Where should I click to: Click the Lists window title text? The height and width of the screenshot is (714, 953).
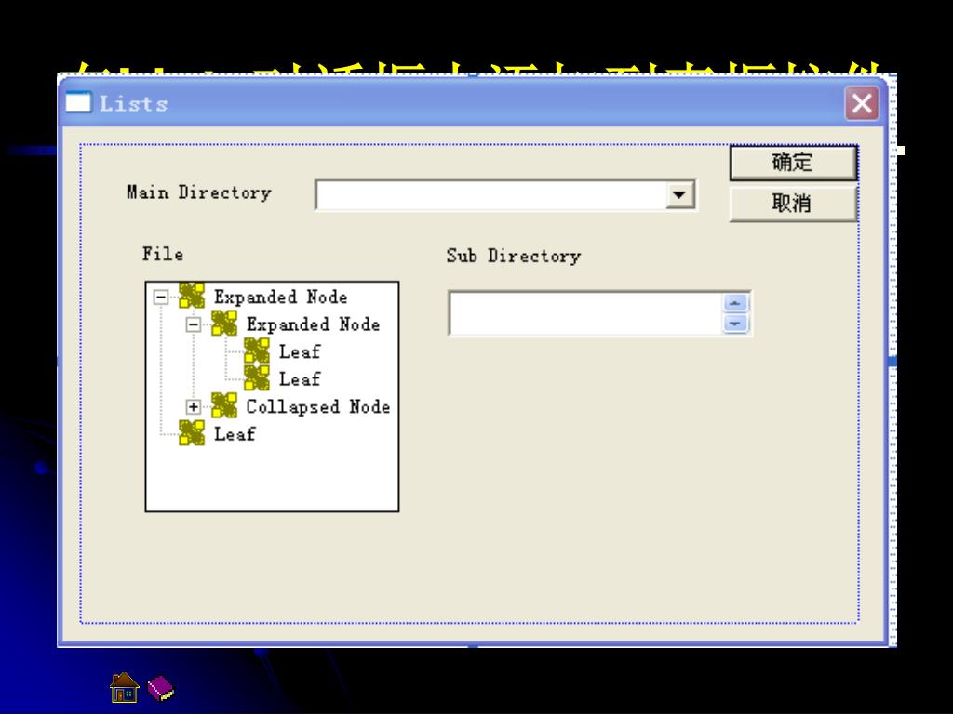click(134, 104)
